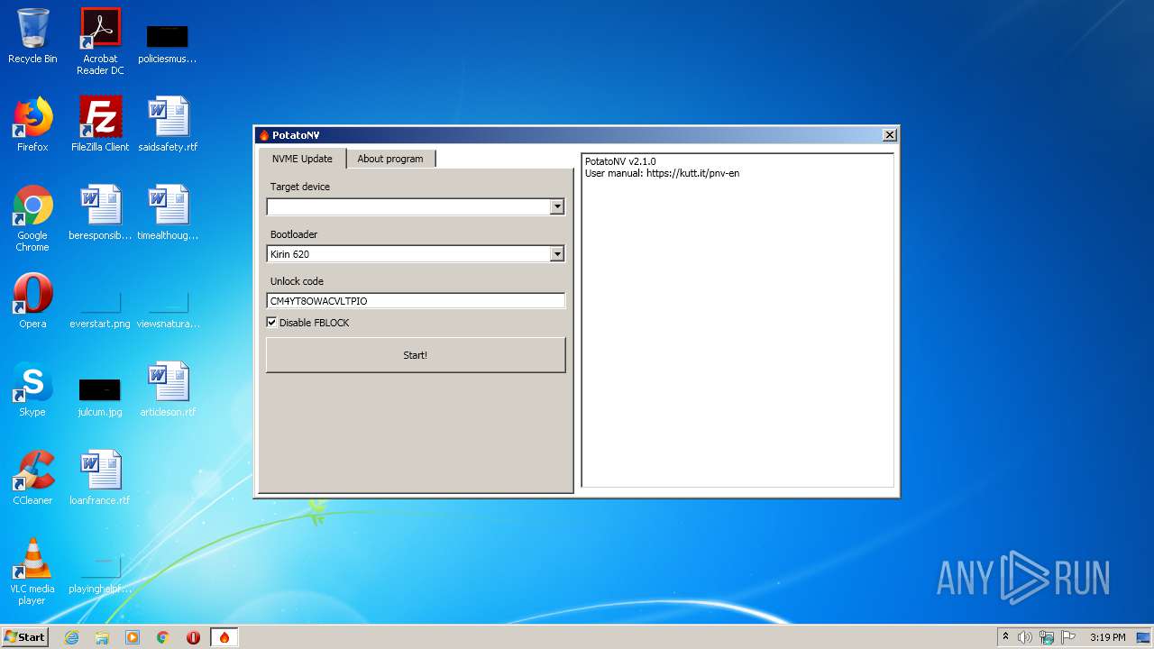Launch CCleaner desktop shortcut
Image resolution: width=1154 pixels, height=649 pixels.
[32, 478]
